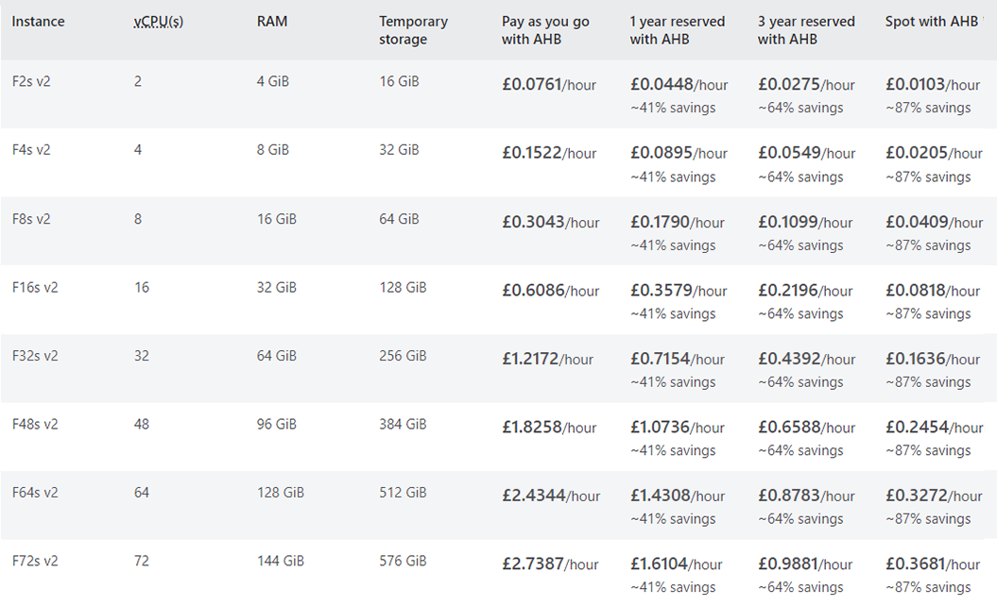Select the F64s v2 instance name

click(x=35, y=493)
